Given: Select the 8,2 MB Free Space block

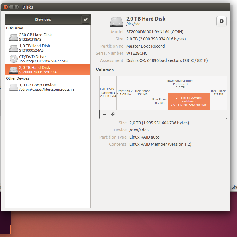Looking at the screenshot, I should pyautogui.click(x=159, y=101).
